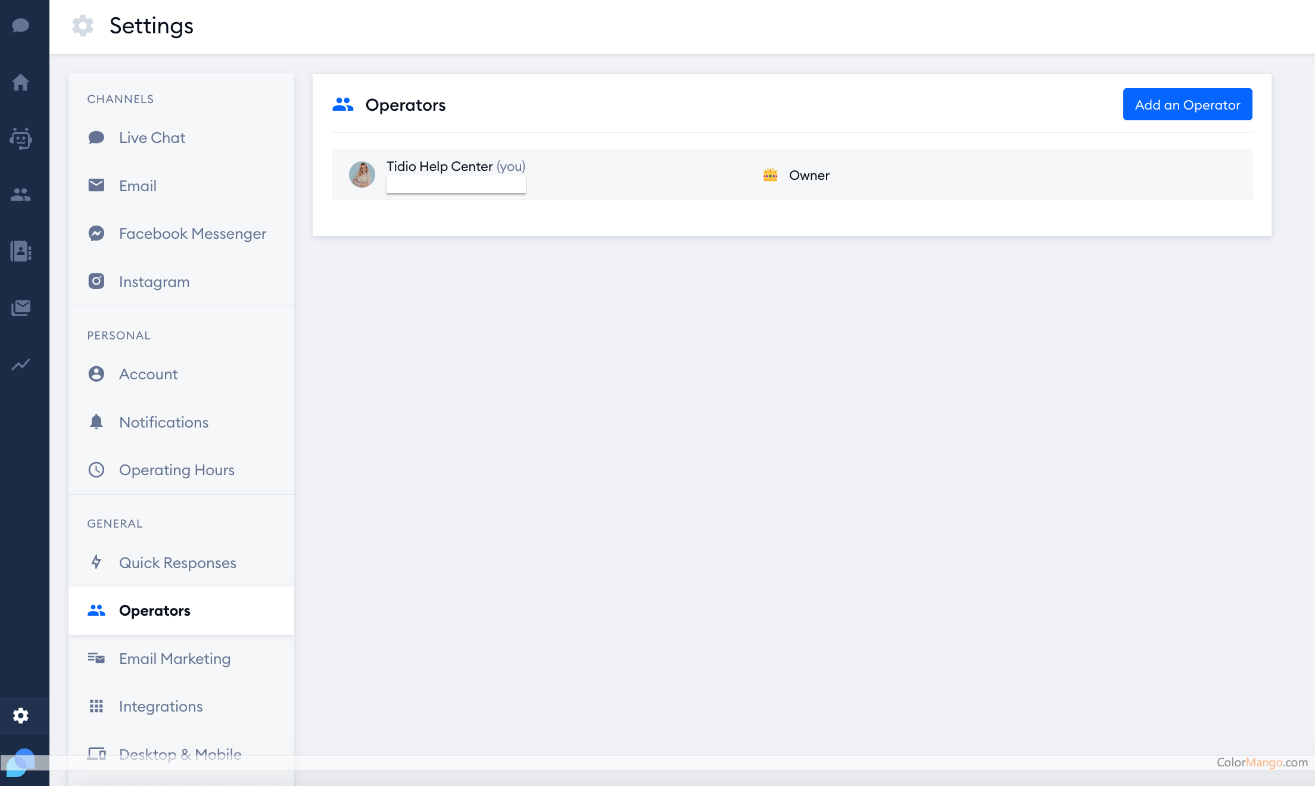The image size is (1315, 786).
Task: Open the Visitors people icon in sidebar
Action: click(21, 195)
